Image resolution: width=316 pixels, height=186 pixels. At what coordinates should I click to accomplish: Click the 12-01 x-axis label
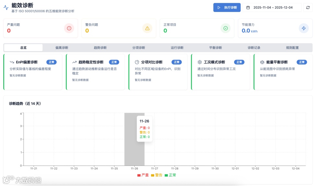tap(235, 169)
